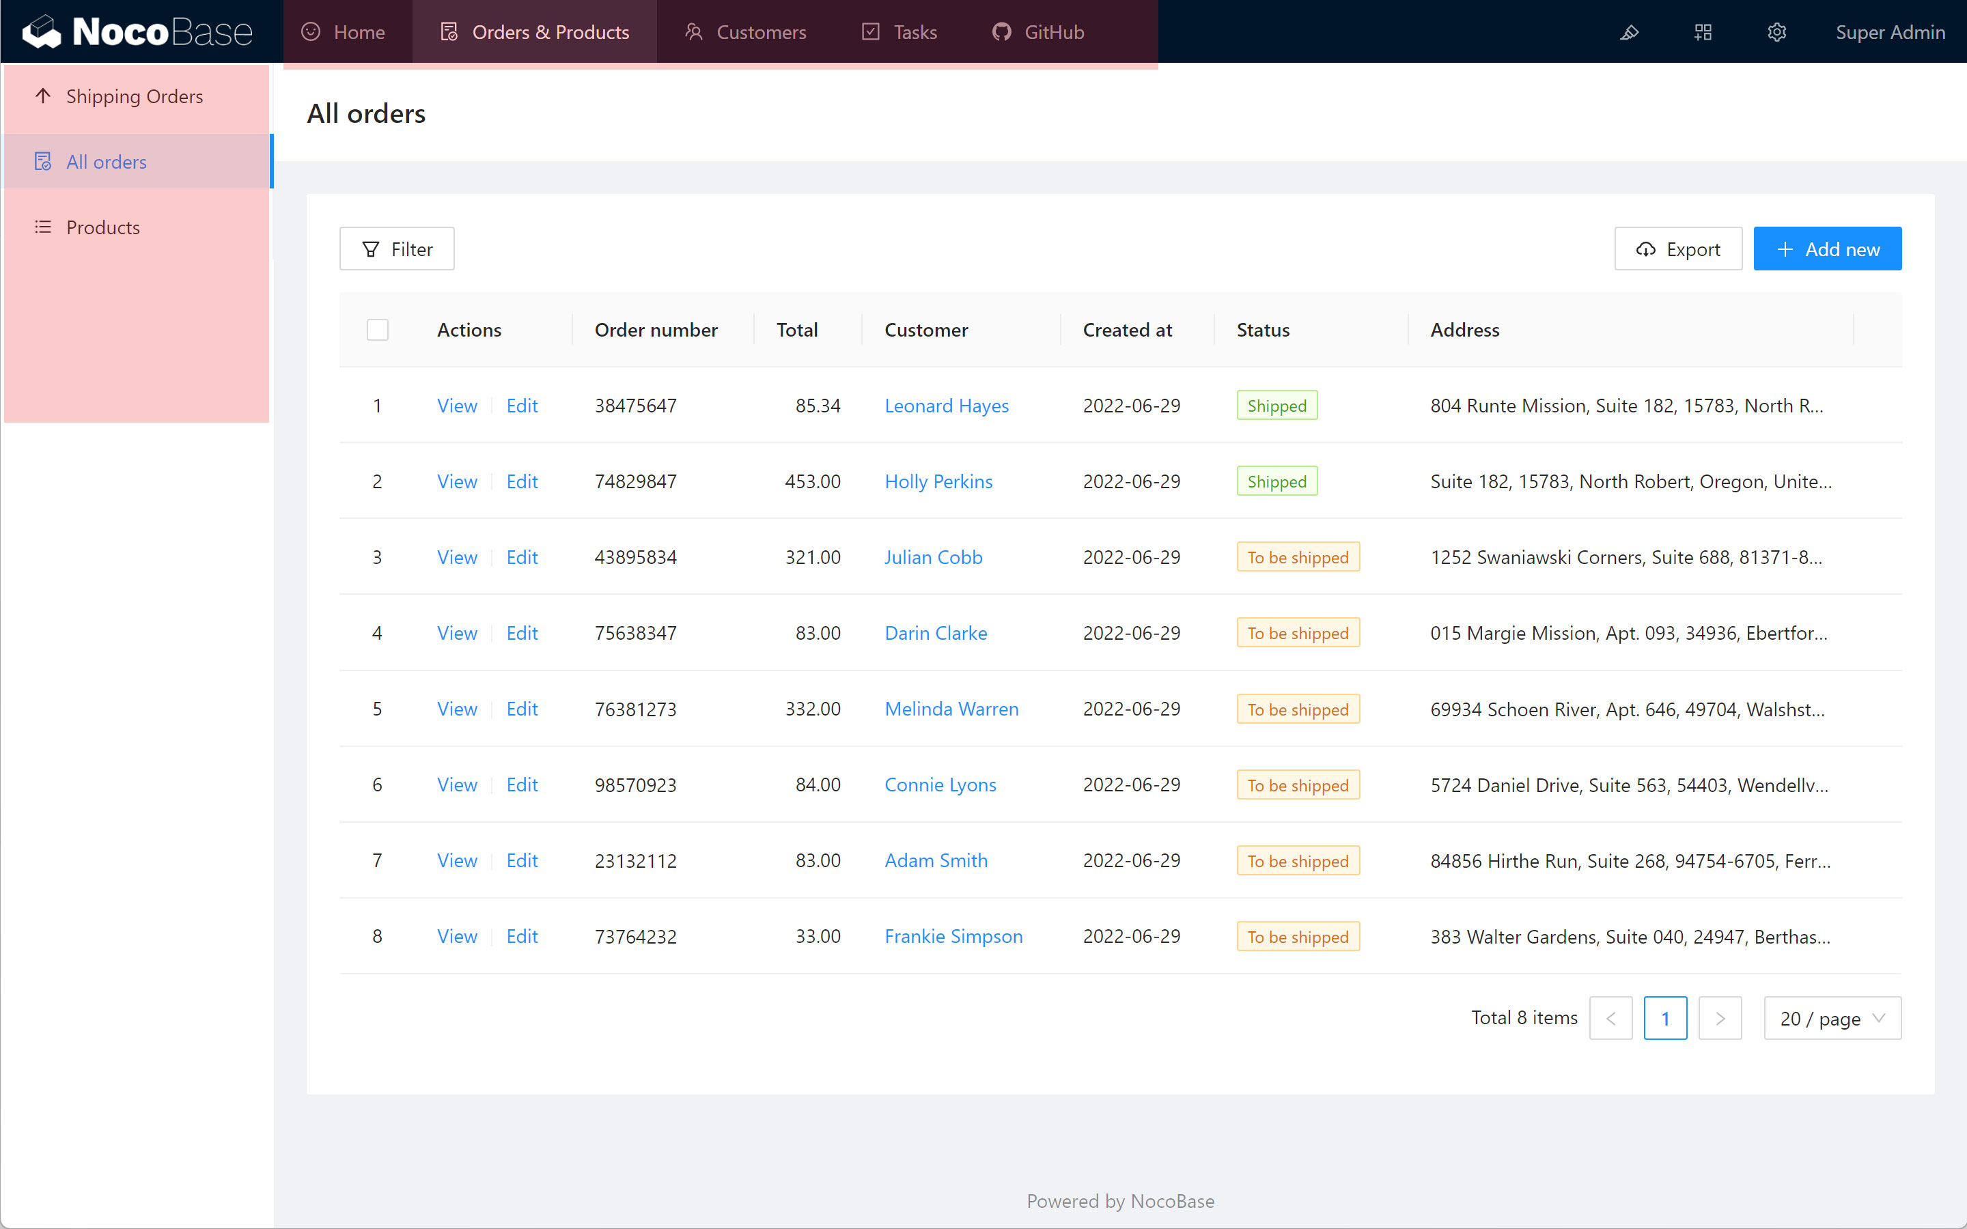
Task: Open the 20 / page size dropdown
Action: [x=1831, y=1019]
